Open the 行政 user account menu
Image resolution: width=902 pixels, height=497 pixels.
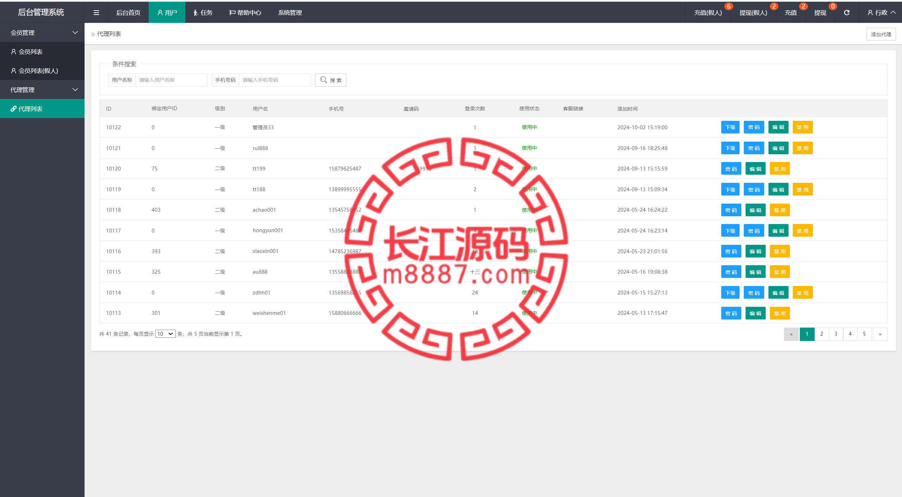(x=882, y=13)
